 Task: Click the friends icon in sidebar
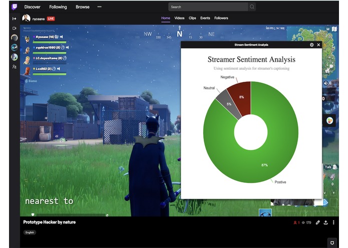click(15, 66)
